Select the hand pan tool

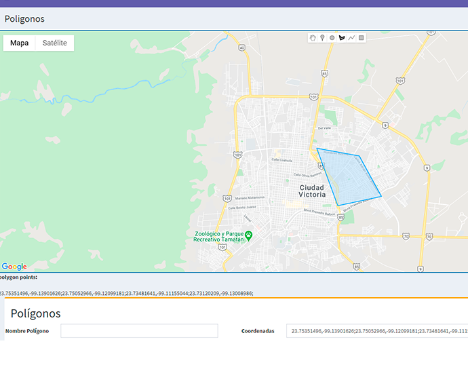(x=313, y=38)
